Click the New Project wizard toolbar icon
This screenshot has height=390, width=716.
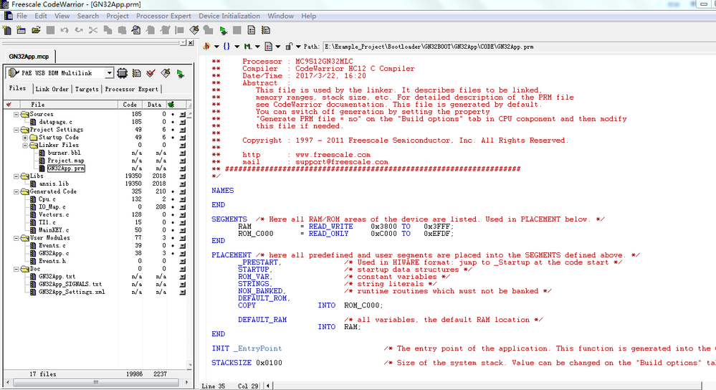tap(21, 30)
